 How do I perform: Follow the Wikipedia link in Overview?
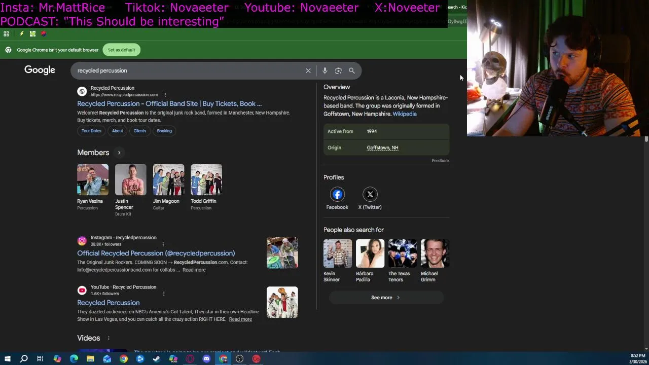tap(405, 114)
